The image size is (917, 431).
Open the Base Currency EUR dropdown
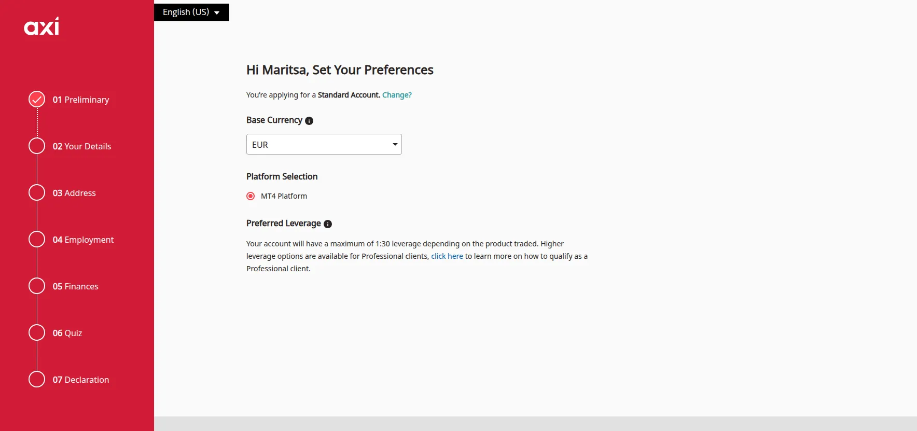[x=324, y=144]
